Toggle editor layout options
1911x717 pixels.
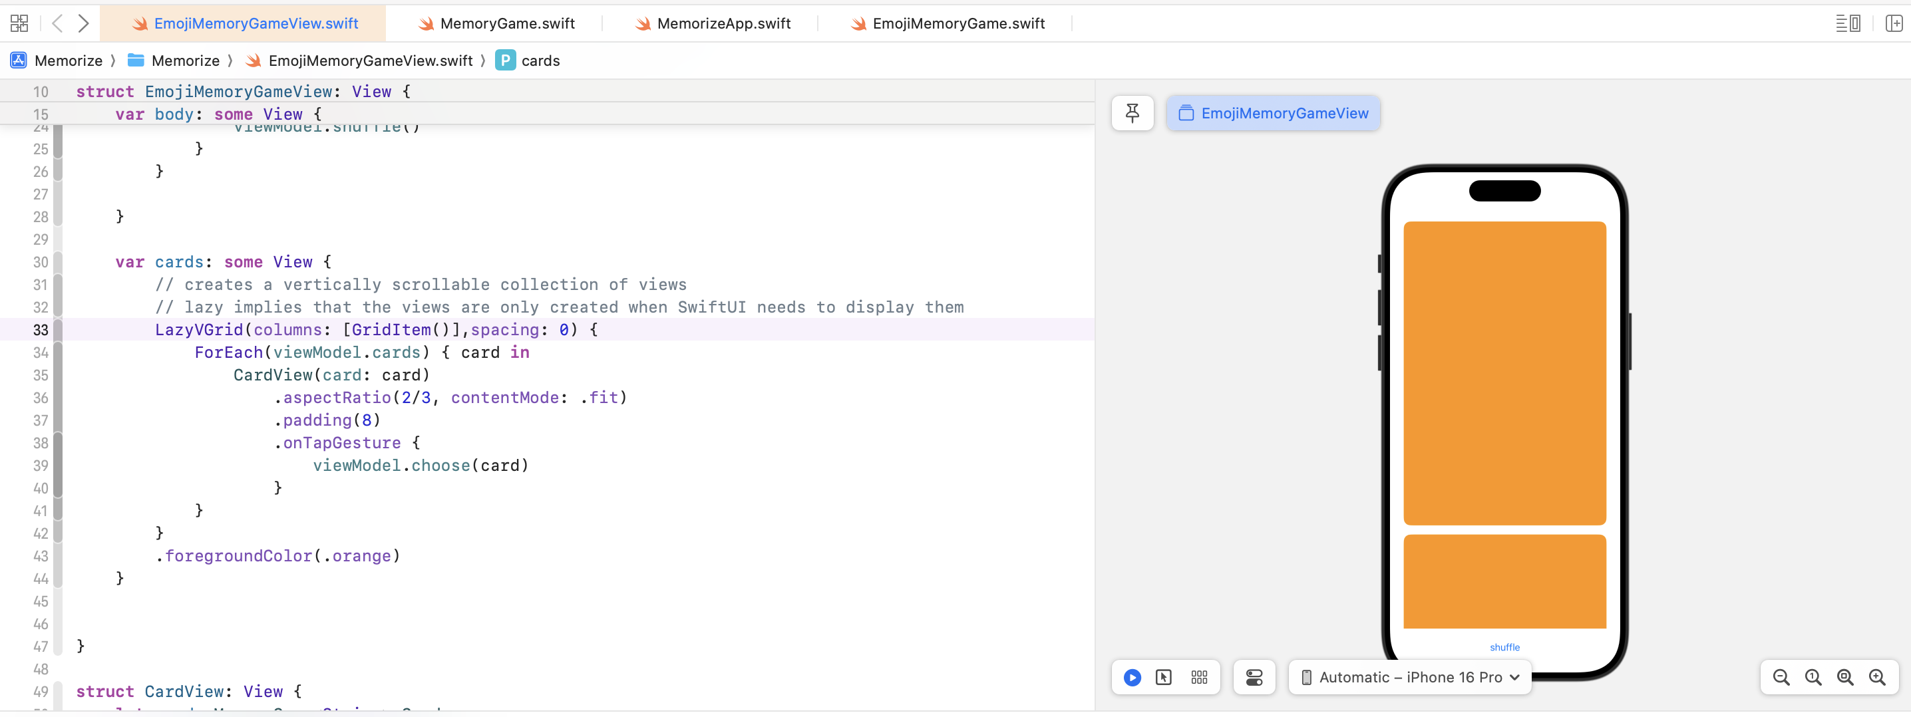coord(1847,24)
